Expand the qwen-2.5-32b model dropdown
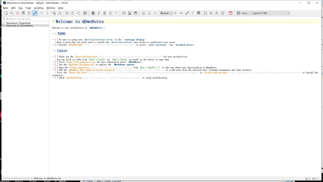Viewport: 323px width, 182px height. (x=272, y=13)
